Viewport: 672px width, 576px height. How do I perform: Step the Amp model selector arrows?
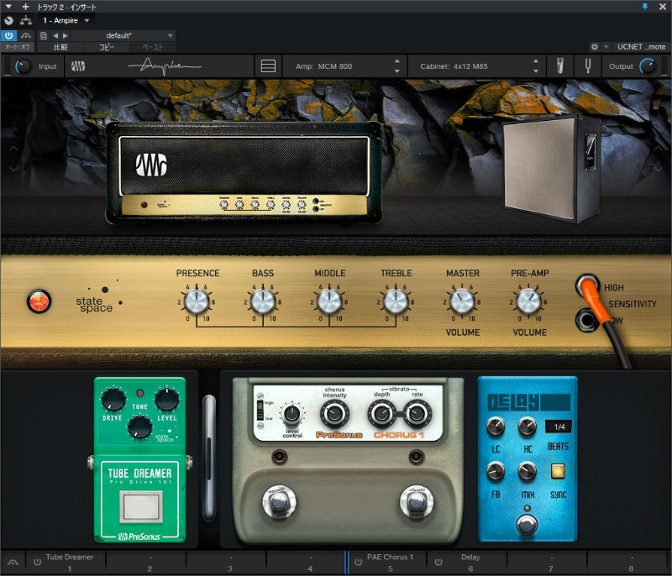point(397,66)
